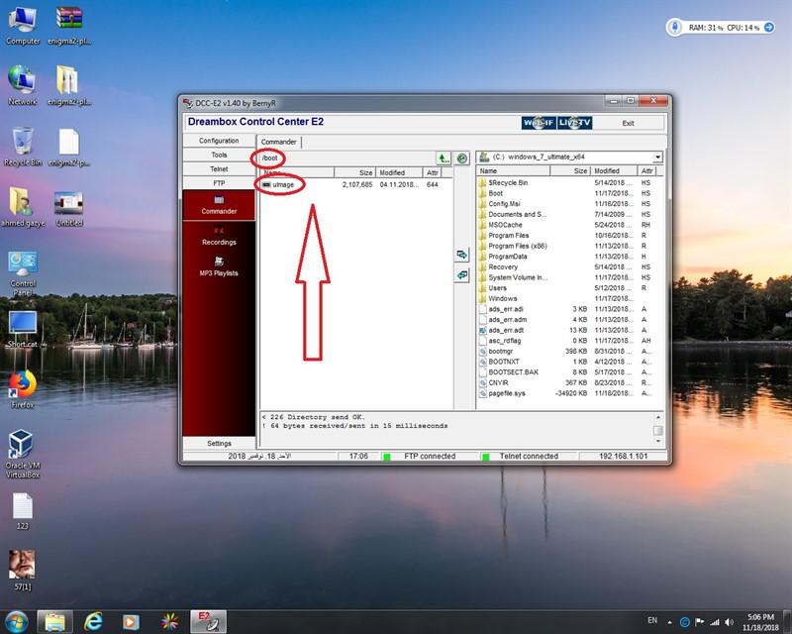Click the arrow on the RAM/CPU widget

(x=769, y=28)
